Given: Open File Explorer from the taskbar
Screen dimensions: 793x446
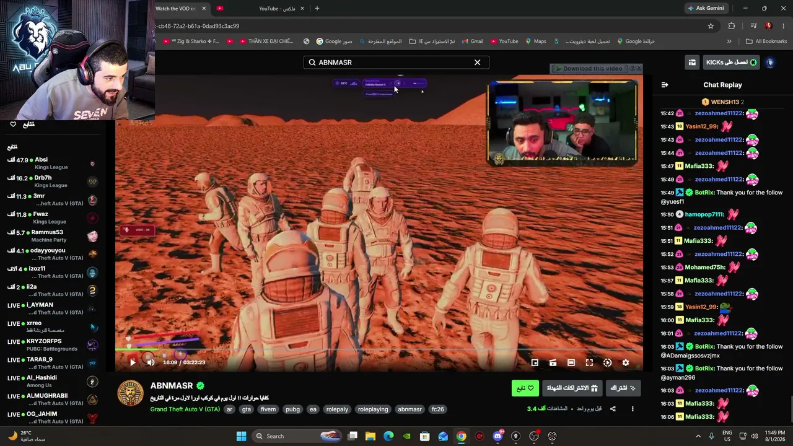Looking at the screenshot, I should 370,436.
